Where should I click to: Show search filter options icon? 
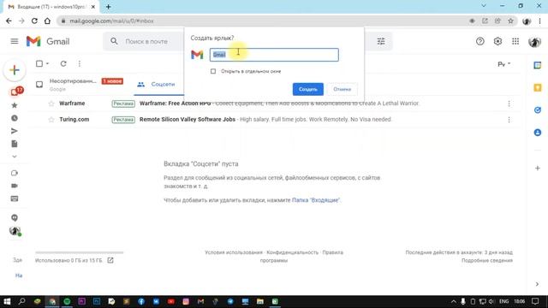(x=381, y=41)
